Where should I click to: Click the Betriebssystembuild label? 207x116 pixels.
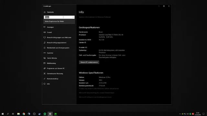(86, 86)
